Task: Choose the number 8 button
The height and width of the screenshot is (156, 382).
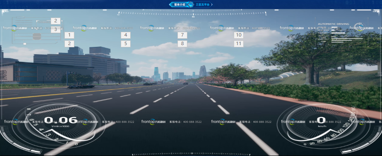Action: (182, 44)
